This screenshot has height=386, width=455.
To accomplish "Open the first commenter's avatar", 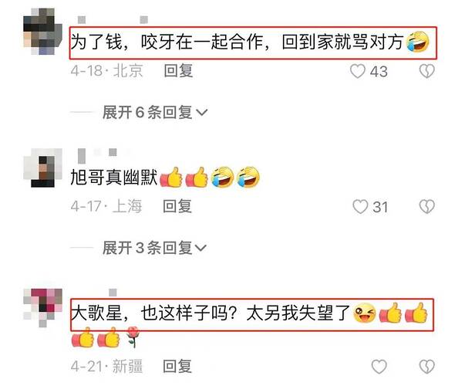I will 42,32.
